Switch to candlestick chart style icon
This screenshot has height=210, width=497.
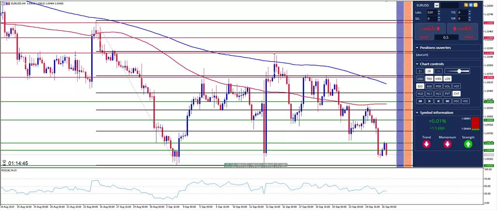pyautogui.click(x=429, y=71)
